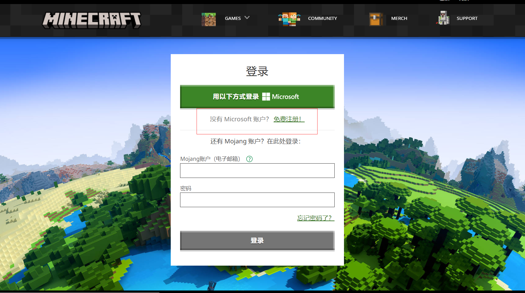The width and height of the screenshot is (525, 293).
Task: Click the Steve and Alex community icon
Action: [289, 19]
